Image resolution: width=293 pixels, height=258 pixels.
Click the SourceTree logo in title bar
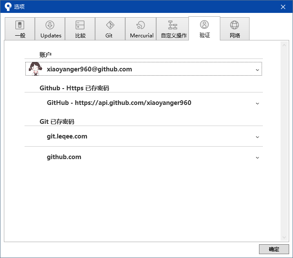point(8,7)
